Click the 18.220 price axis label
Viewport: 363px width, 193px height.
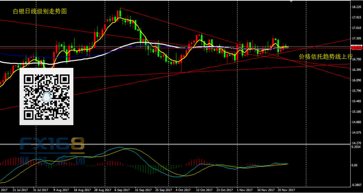356,7
